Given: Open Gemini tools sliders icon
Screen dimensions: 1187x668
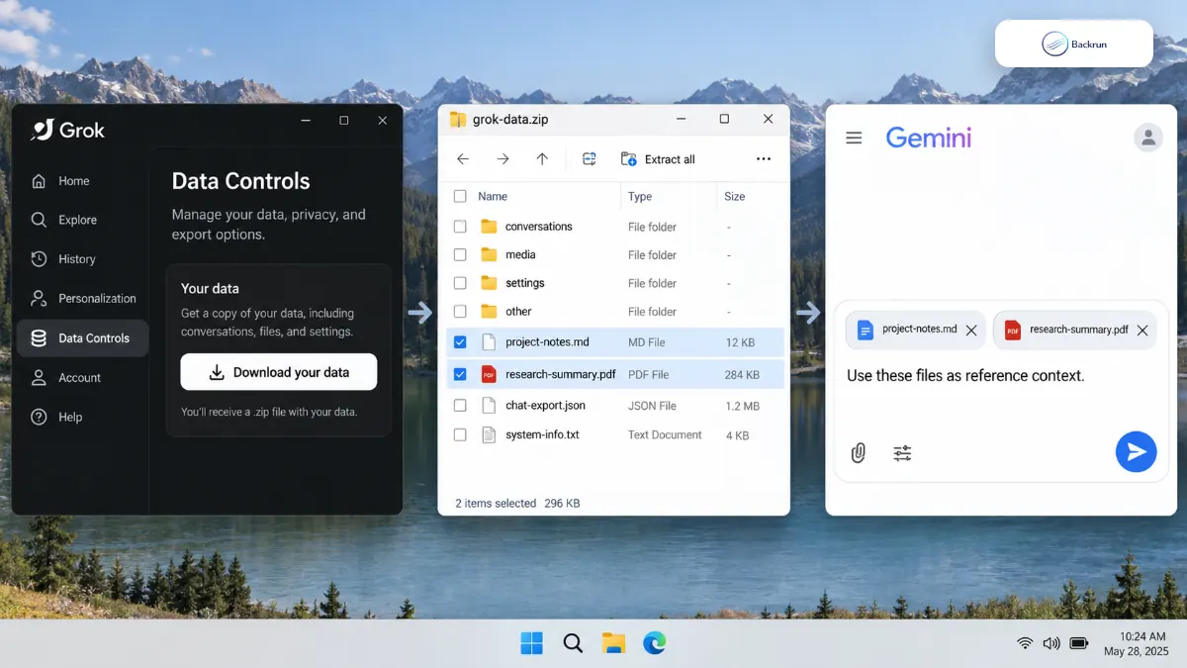Looking at the screenshot, I should [x=902, y=453].
